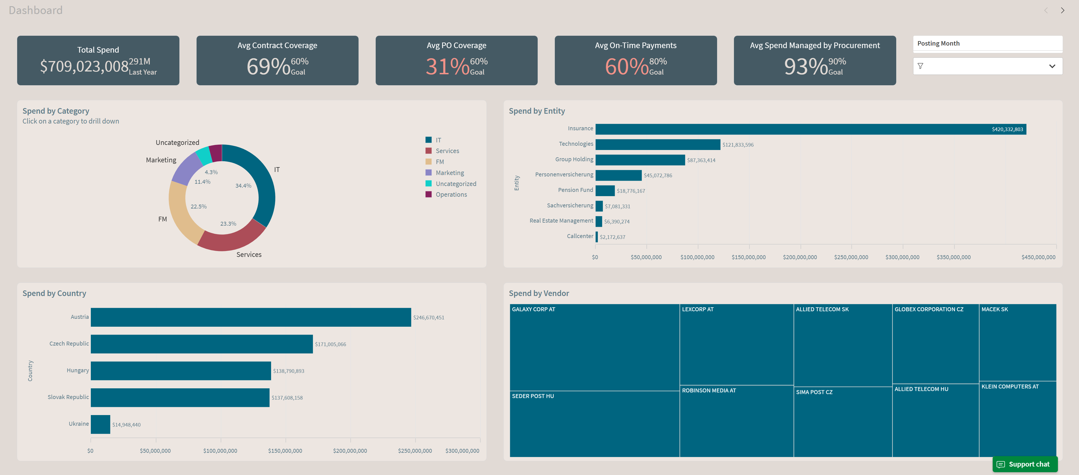Click the Services text in the category legend
Screen dimensions: 1079x475
pyautogui.click(x=447, y=151)
